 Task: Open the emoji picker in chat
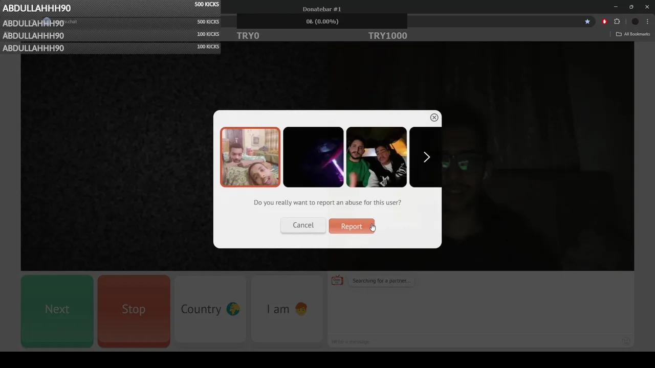tap(625, 341)
